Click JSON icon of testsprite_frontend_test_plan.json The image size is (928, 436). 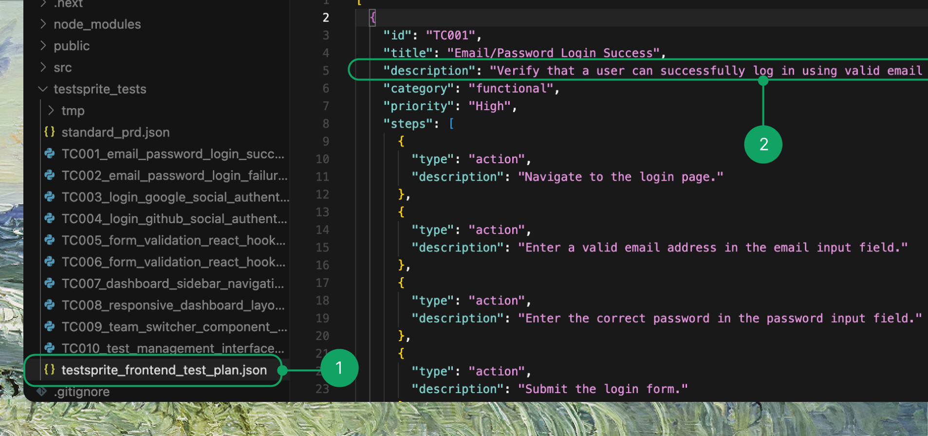(x=50, y=369)
